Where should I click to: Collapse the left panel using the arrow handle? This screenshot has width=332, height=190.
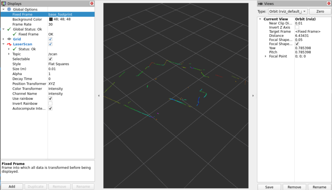[99, 95]
